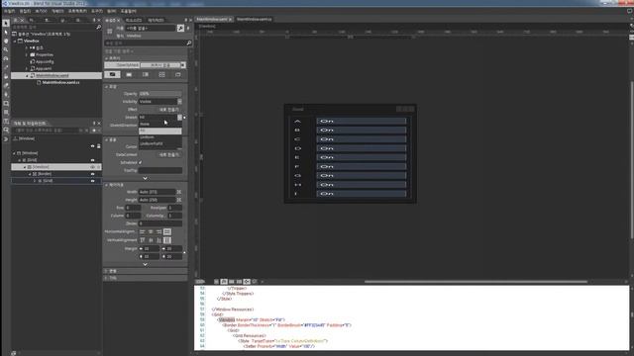Screen dimensions: 634x356
Task: Click the horizontal scrollbar below artboard
Action: pyautogui.click(x=475, y=282)
